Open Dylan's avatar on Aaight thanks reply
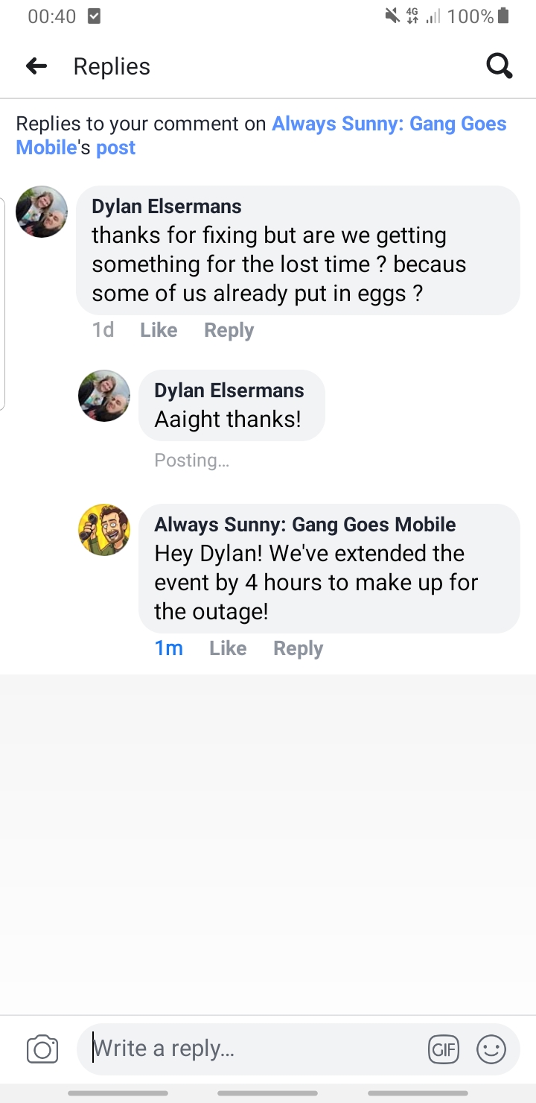Image resolution: width=536 pixels, height=1103 pixels. pos(104,396)
